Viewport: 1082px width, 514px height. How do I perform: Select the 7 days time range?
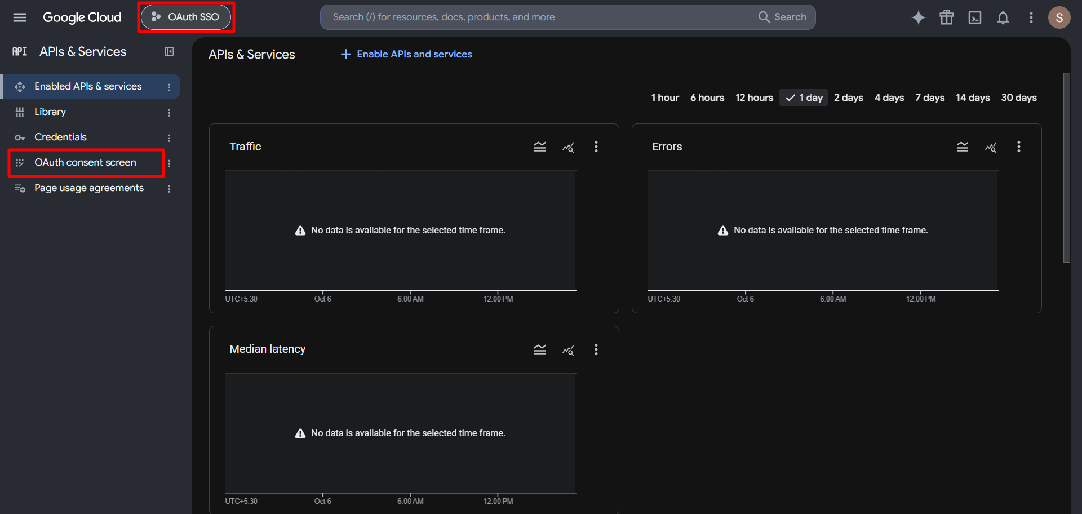[x=930, y=98]
